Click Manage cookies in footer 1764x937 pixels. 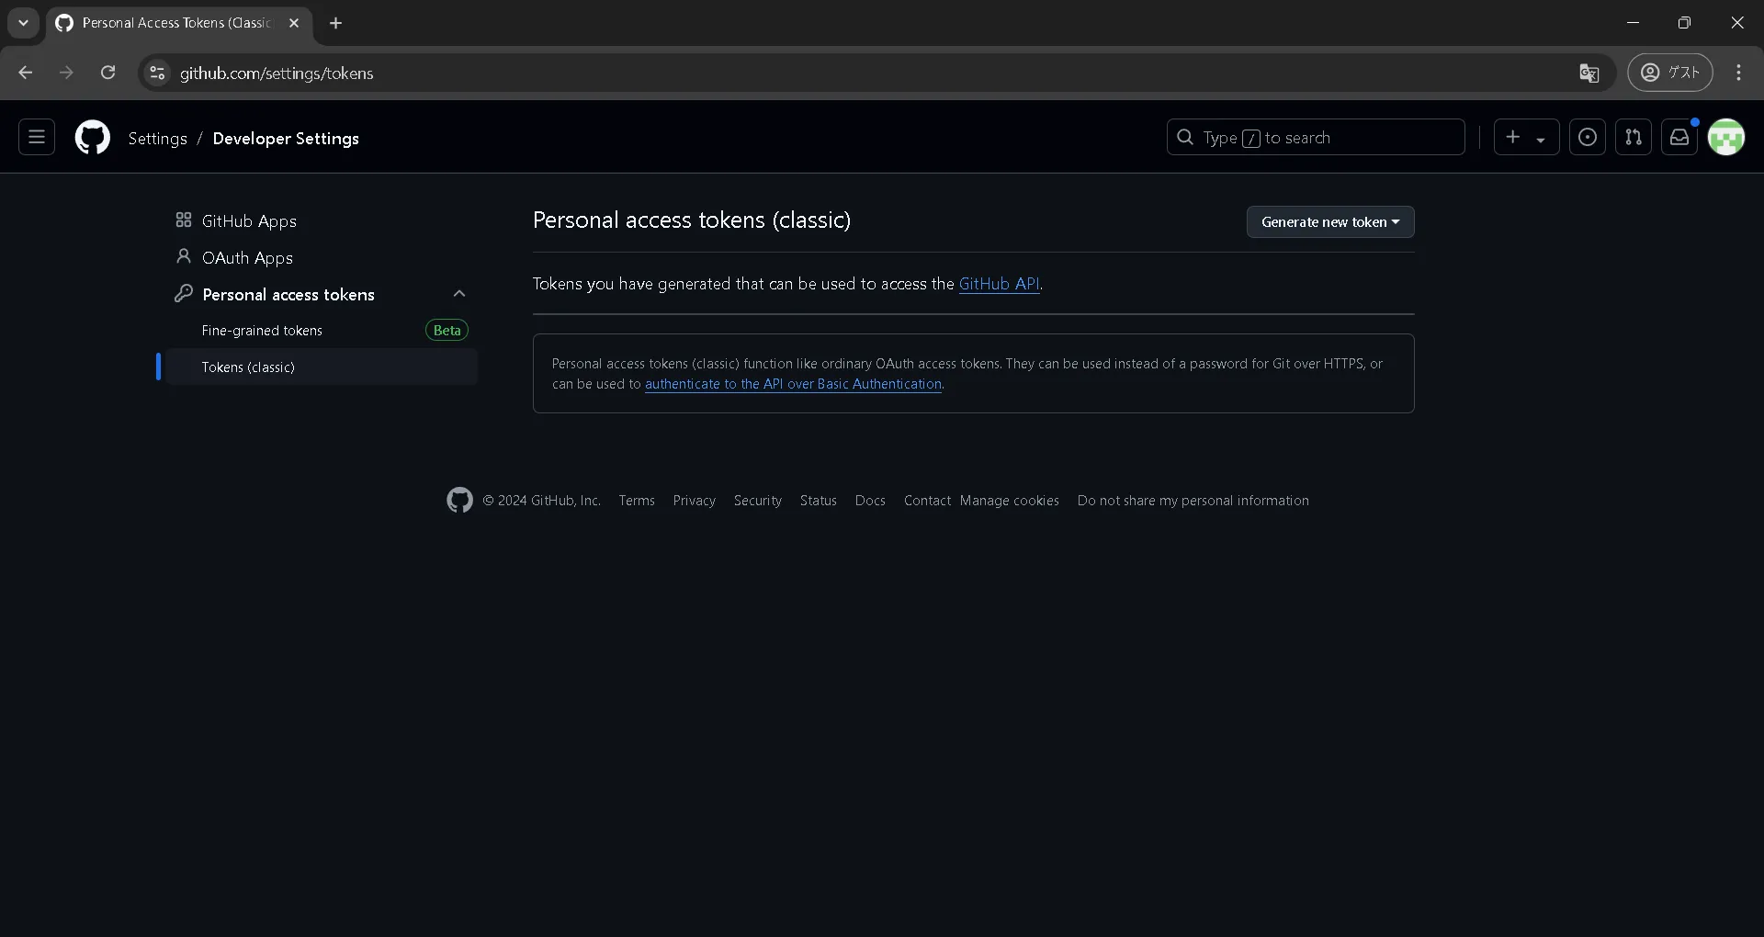(x=1009, y=501)
